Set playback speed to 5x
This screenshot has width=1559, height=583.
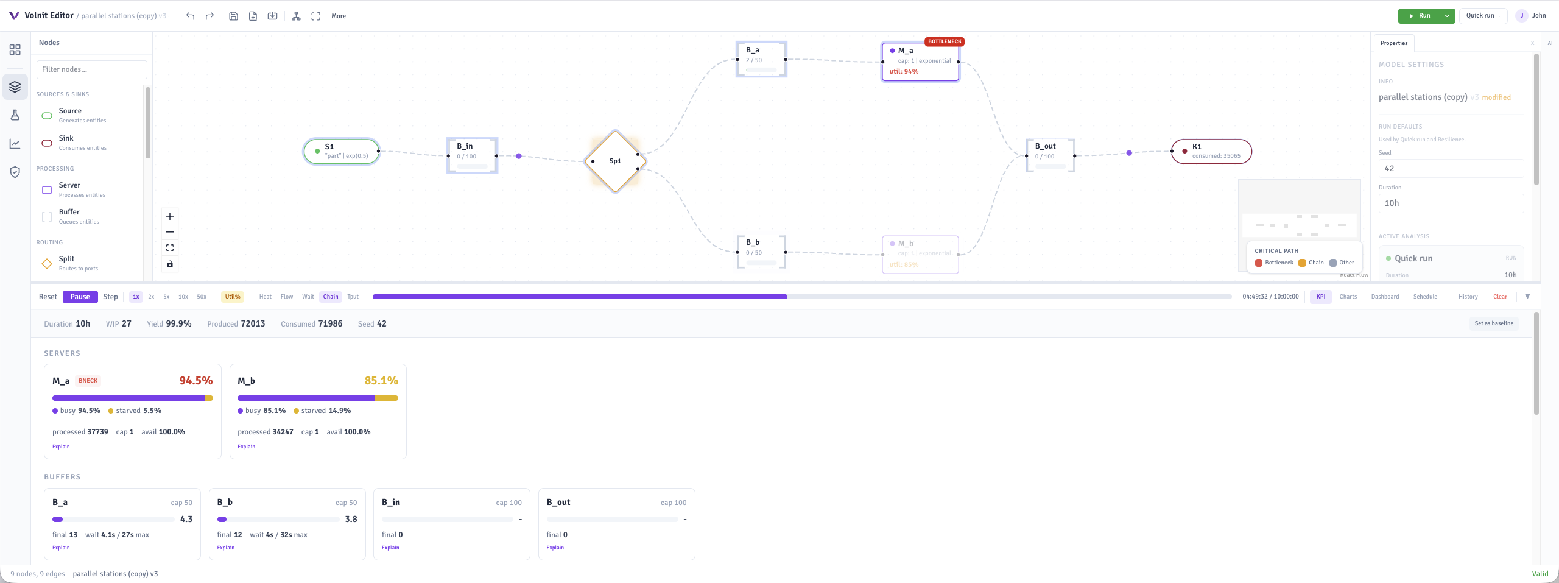click(166, 297)
